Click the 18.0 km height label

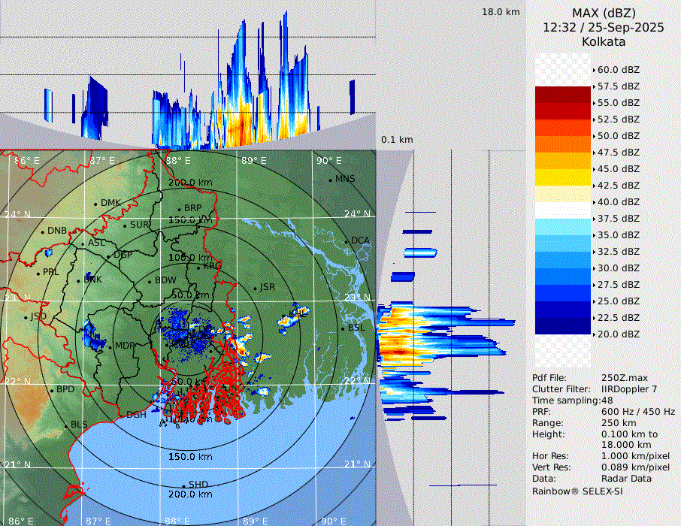click(x=501, y=12)
